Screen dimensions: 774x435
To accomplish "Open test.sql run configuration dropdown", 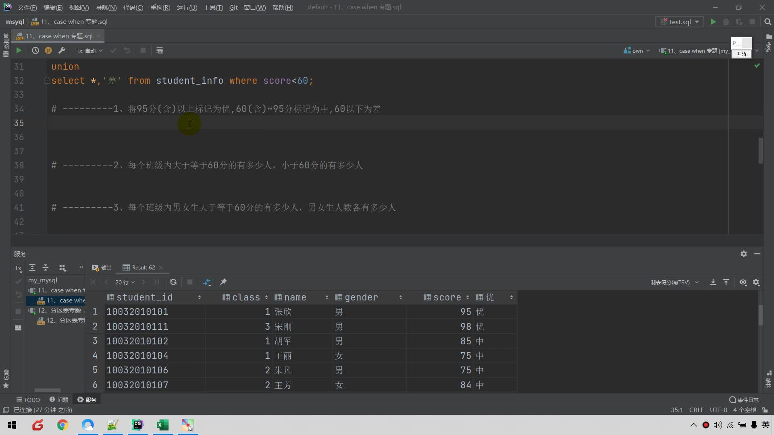I will 680,22.
